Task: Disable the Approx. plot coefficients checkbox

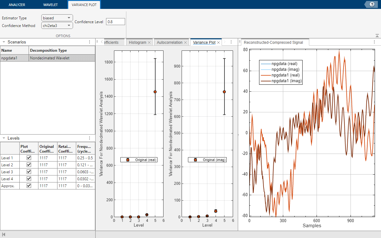Action: pos(29,186)
